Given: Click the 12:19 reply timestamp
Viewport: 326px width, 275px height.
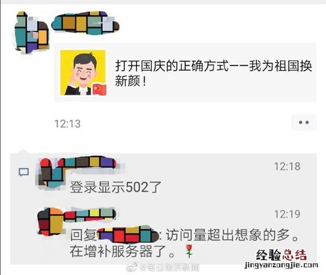Looking at the screenshot, I should click(x=287, y=214).
